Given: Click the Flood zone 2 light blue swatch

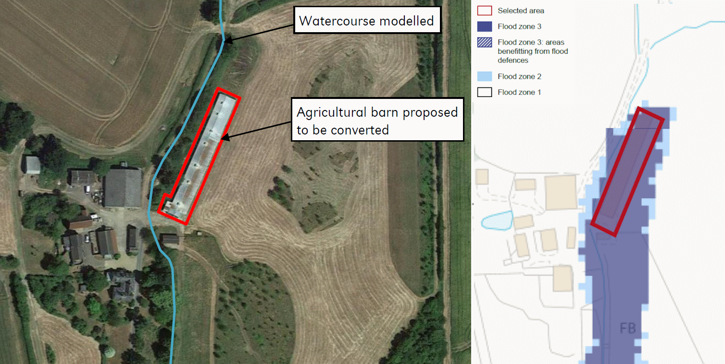Looking at the screenshot, I should (x=485, y=76).
